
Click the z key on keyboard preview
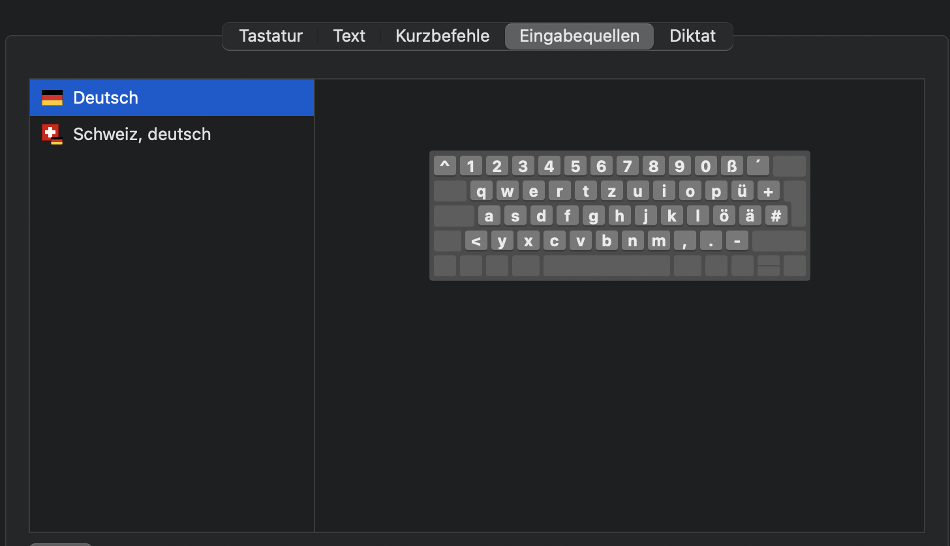611,191
